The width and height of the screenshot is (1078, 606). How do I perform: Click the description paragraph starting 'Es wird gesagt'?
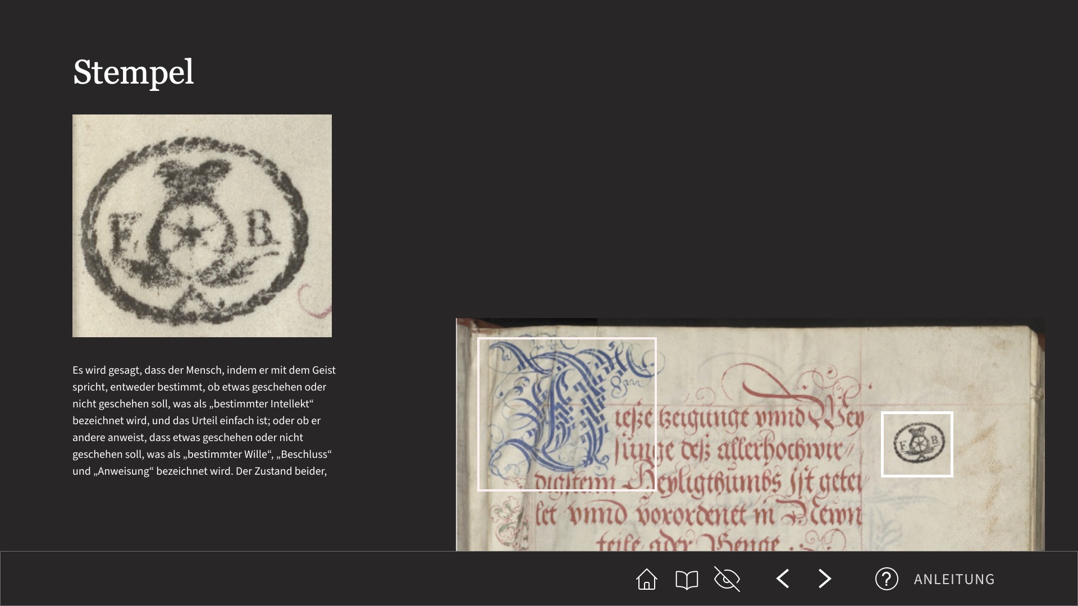[x=204, y=421]
